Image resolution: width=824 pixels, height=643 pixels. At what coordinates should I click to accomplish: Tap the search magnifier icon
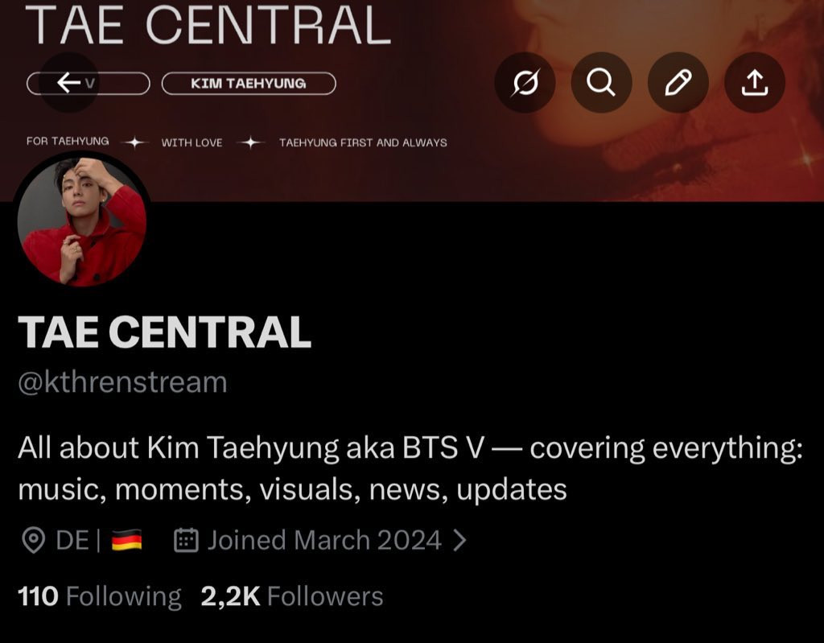601,83
